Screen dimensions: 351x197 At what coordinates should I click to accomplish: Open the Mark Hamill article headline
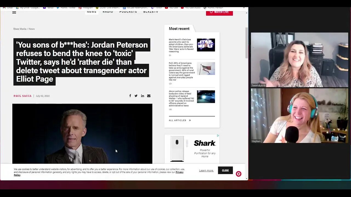point(181,45)
